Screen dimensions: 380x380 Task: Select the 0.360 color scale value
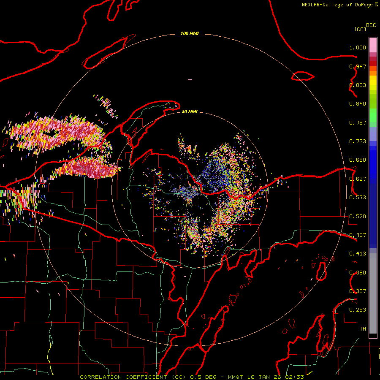tap(358, 273)
